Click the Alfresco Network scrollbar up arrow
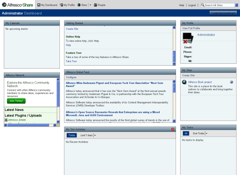Image resolution: width=240 pixels, height=175 pixels. click(58, 79)
